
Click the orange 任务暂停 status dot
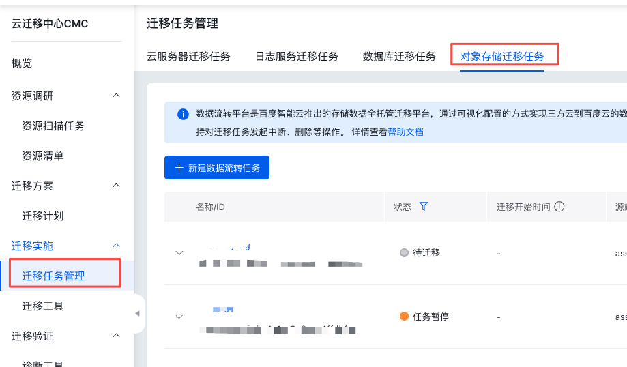[404, 317]
